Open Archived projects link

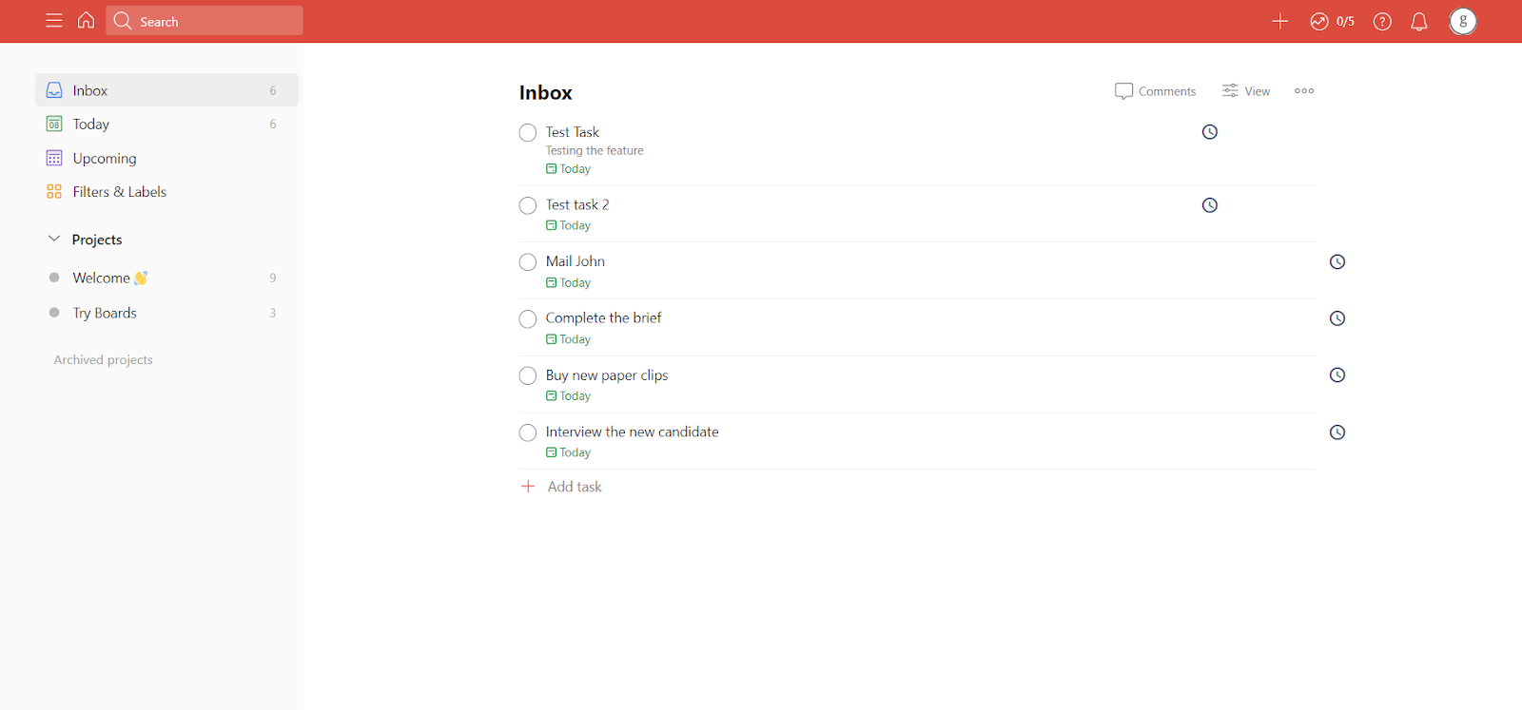pos(104,359)
